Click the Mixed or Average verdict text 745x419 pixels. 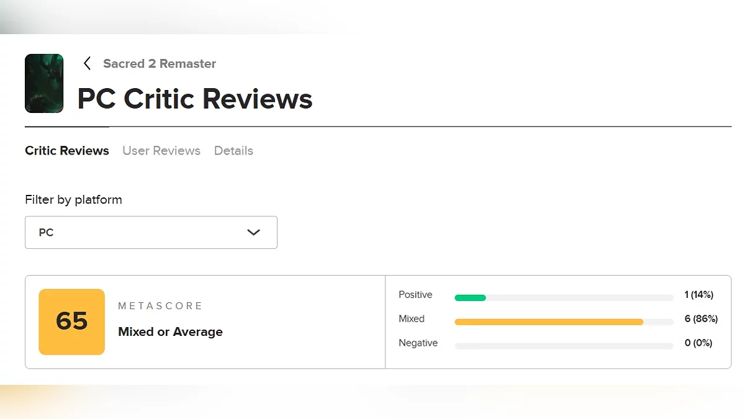[170, 332]
